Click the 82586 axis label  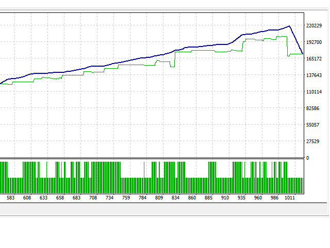tap(312, 108)
